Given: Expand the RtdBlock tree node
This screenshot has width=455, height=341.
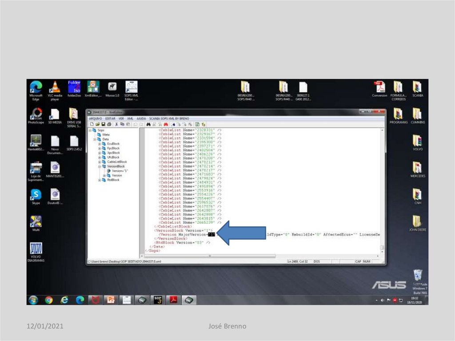Looking at the screenshot, I should point(100,180).
